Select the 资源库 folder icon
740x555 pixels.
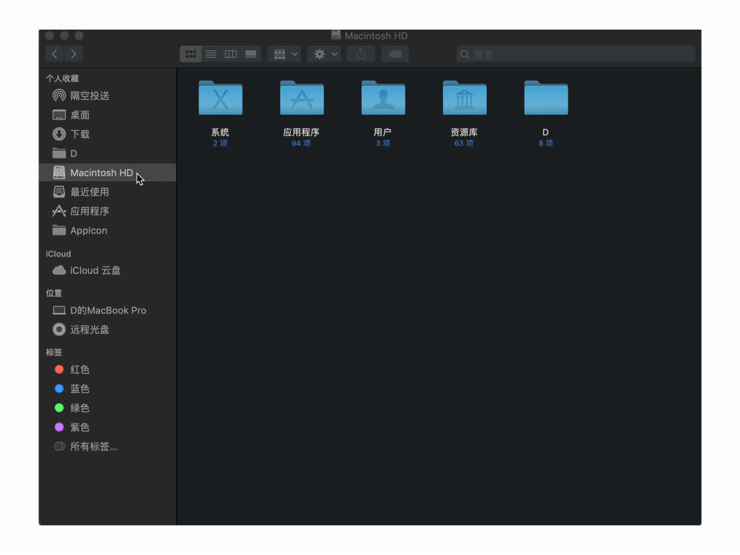pyautogui.click(x=465, y=98)
